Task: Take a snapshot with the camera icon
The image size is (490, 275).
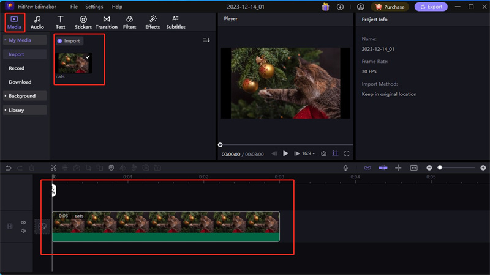Action: coord(323,154)
